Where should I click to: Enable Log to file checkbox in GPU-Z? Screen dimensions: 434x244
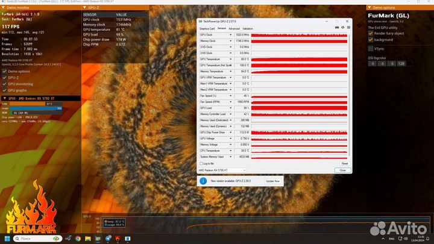click(x=201, y=163)
